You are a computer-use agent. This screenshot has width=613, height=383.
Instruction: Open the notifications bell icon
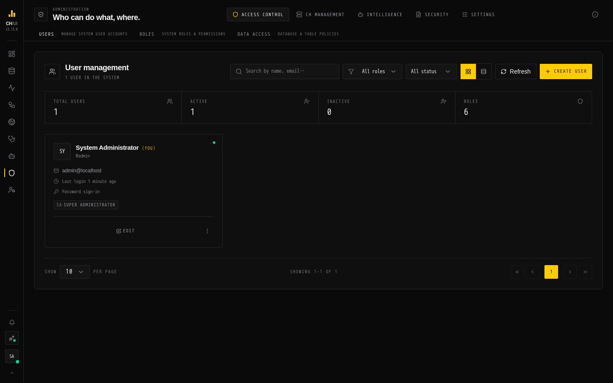click(x=11, y=323)
